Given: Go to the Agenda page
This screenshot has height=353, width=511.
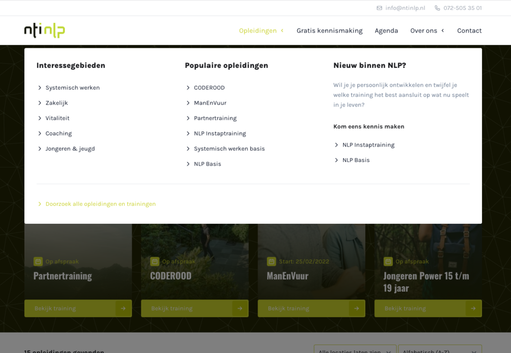Looking at the screenshot, I should click(386, 30).
